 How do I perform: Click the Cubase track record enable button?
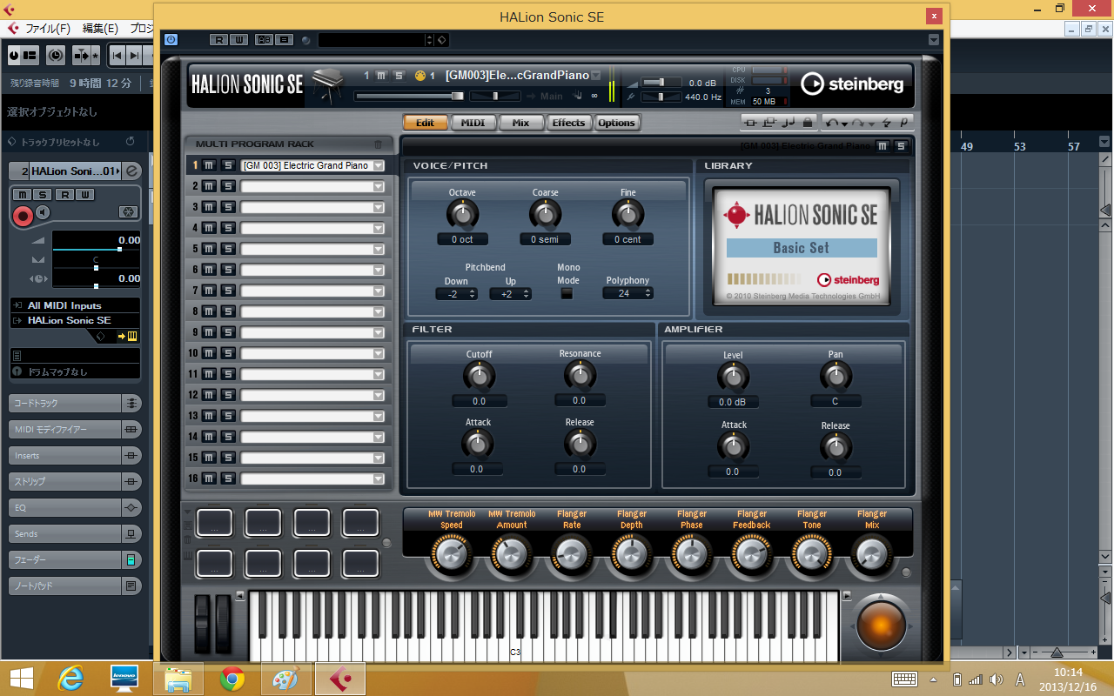tap(23, 215)
